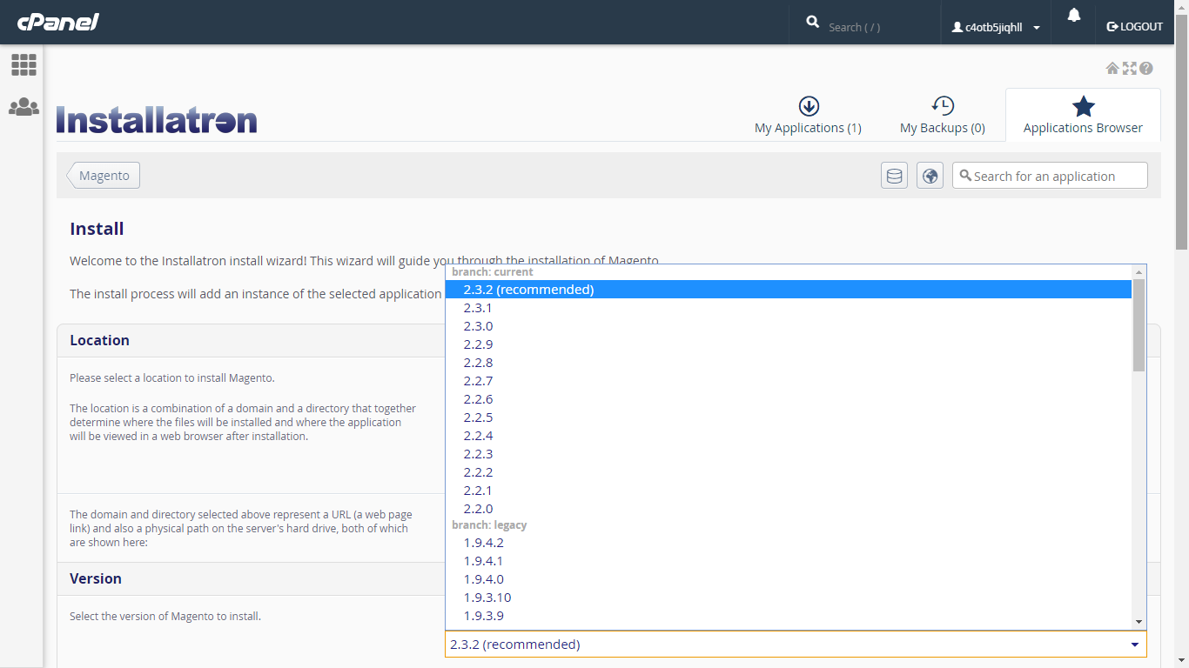1189x668 pixels.
Task: Click the cPanel logo
Action: coord(58,22)
